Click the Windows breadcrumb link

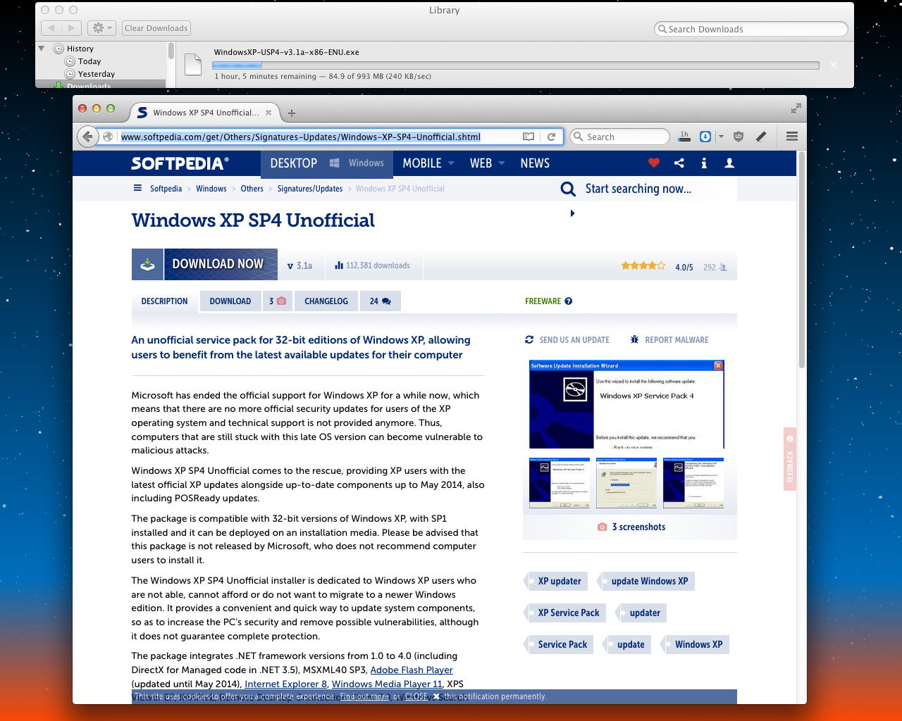[211, 189]
